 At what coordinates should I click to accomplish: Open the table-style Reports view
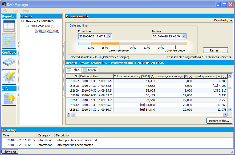[x=9, y=26]
